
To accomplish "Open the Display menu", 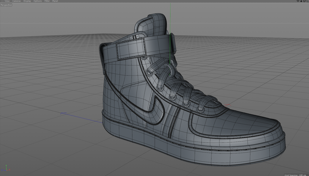I will 27,1.
